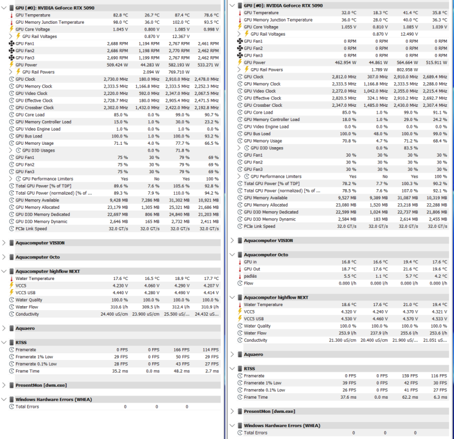Select GPU D3D Memory Dynamic showing 2,646 MB
This screenshot has width=454, height=439.
(x=115, y=221)
